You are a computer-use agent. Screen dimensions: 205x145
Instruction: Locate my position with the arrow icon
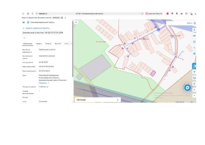pos(194,72)
